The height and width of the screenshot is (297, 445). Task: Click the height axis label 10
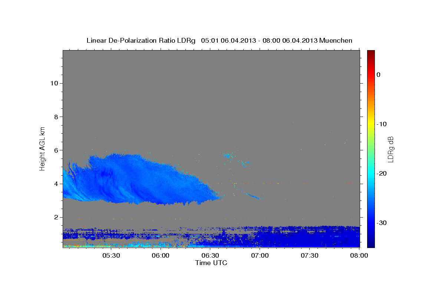[x=54, y=83]
